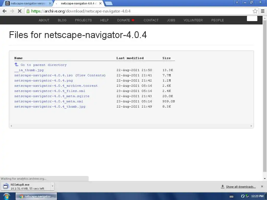Viewport: 267px width, 200px height.
Task: Bookmark this page with the star icon
Action: coord(255,11)
